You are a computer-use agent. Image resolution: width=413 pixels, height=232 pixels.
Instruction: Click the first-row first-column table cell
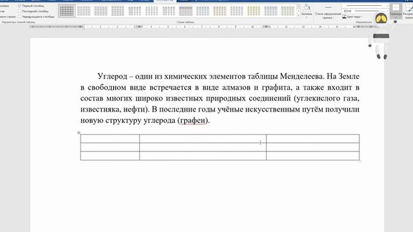click(x=110, y=139)
